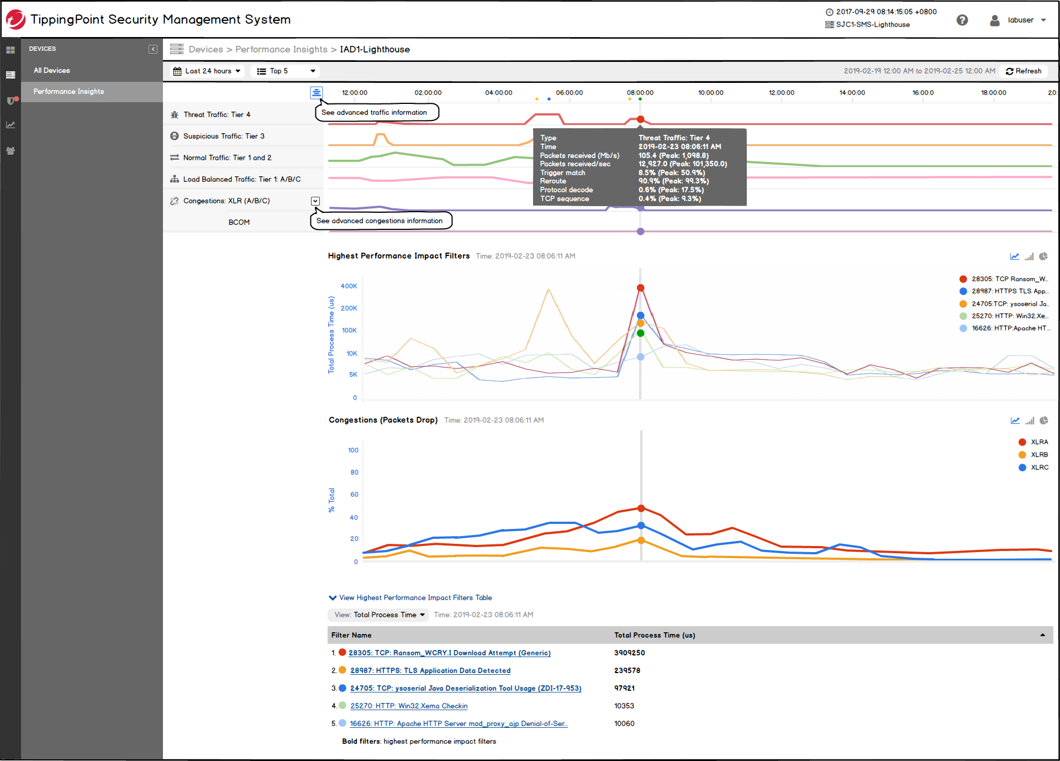Switch Impact Filters chart to bar view
1060x761 pixels.
1029,256
